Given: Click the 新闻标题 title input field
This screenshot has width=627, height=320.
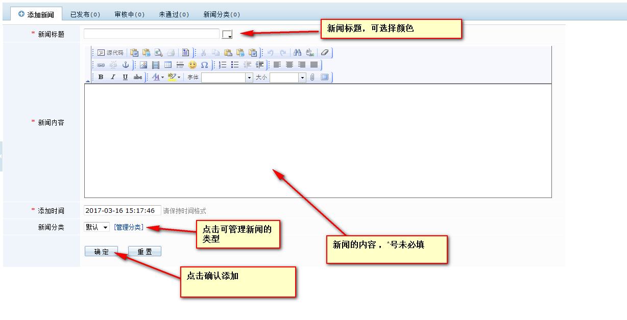Looking at the screenshot, I should [151, 34].
